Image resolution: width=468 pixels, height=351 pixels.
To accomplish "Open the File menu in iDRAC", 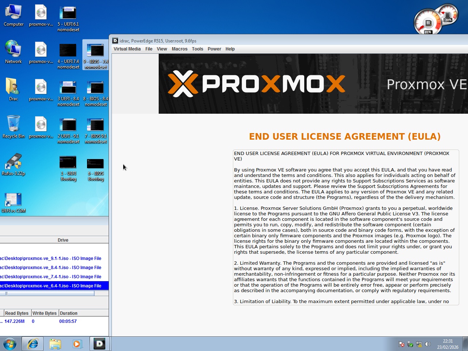I will 149,49.
